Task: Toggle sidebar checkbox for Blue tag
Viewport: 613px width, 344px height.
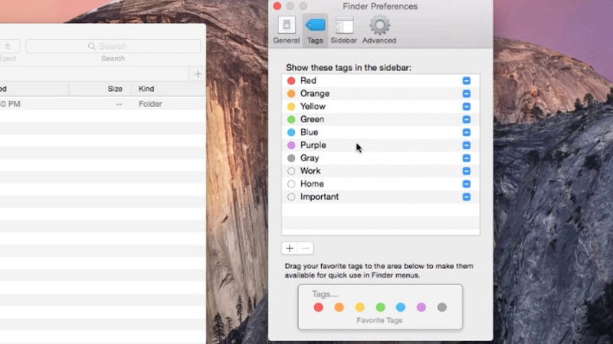Action: coord(467,132)
